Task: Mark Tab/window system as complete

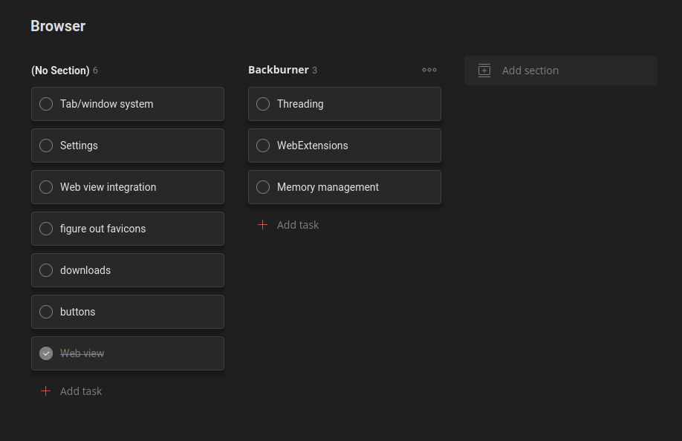Action: [x=46, y=104]
